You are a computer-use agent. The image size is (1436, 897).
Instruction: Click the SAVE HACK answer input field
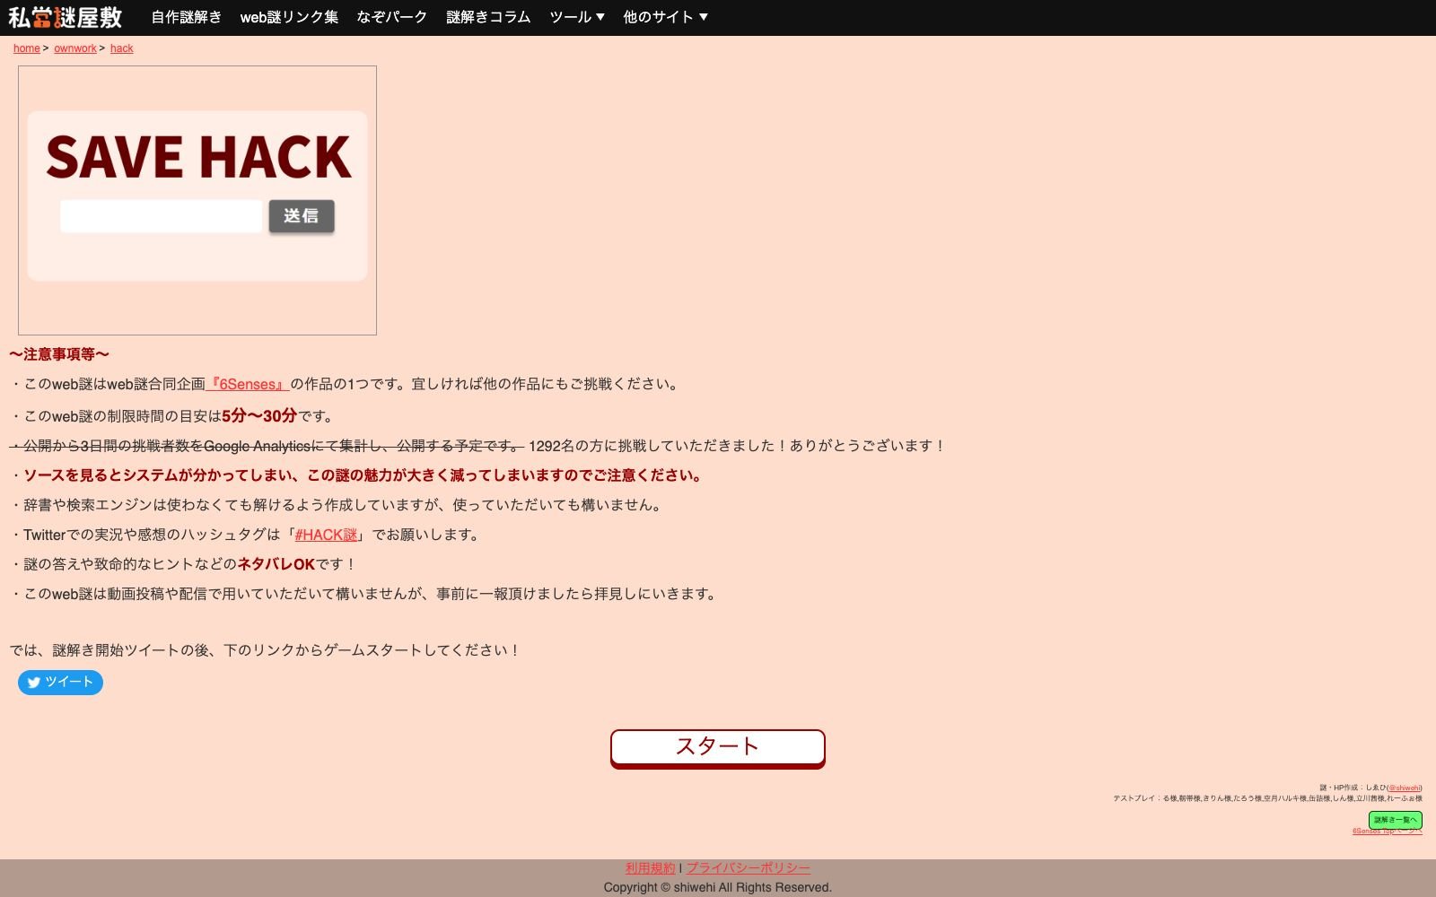tap(161, 216)
